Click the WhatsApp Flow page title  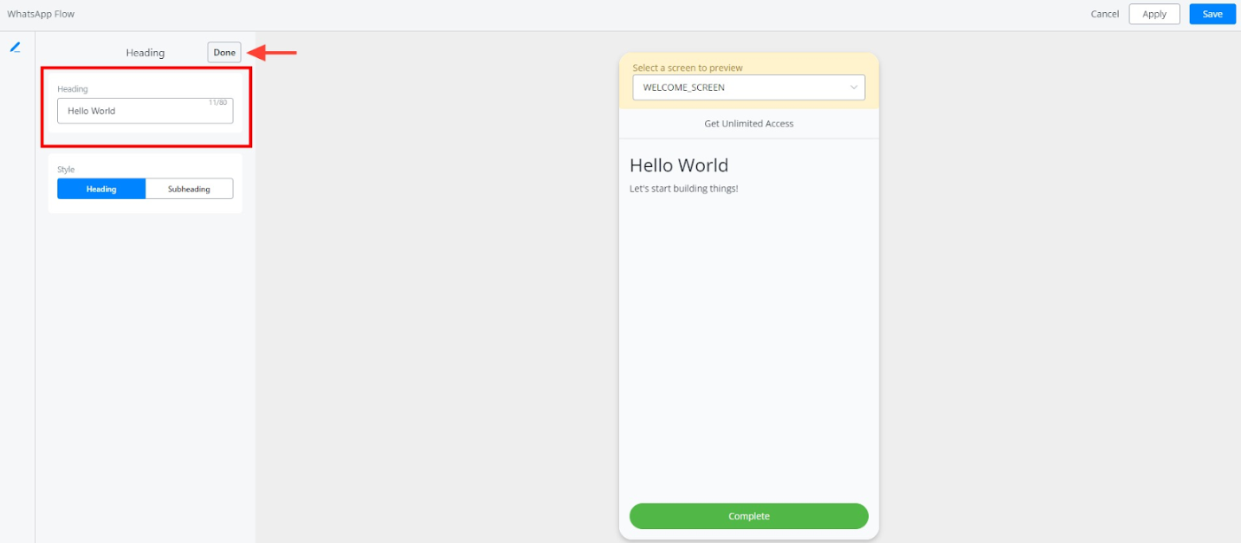click(41, 14)
